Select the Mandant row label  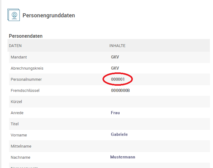coord(19,57)
